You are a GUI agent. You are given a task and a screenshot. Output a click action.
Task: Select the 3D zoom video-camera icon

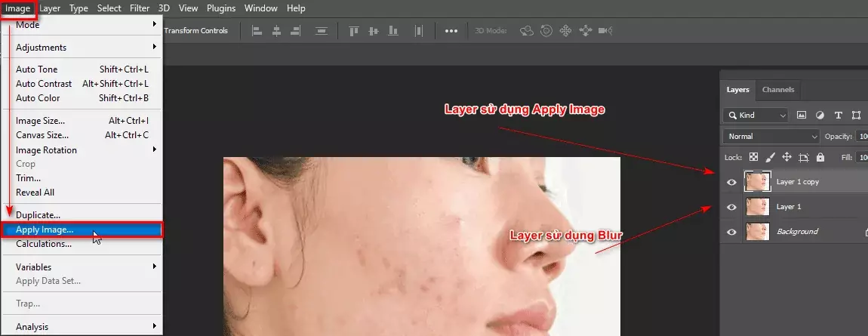(605, 31)
